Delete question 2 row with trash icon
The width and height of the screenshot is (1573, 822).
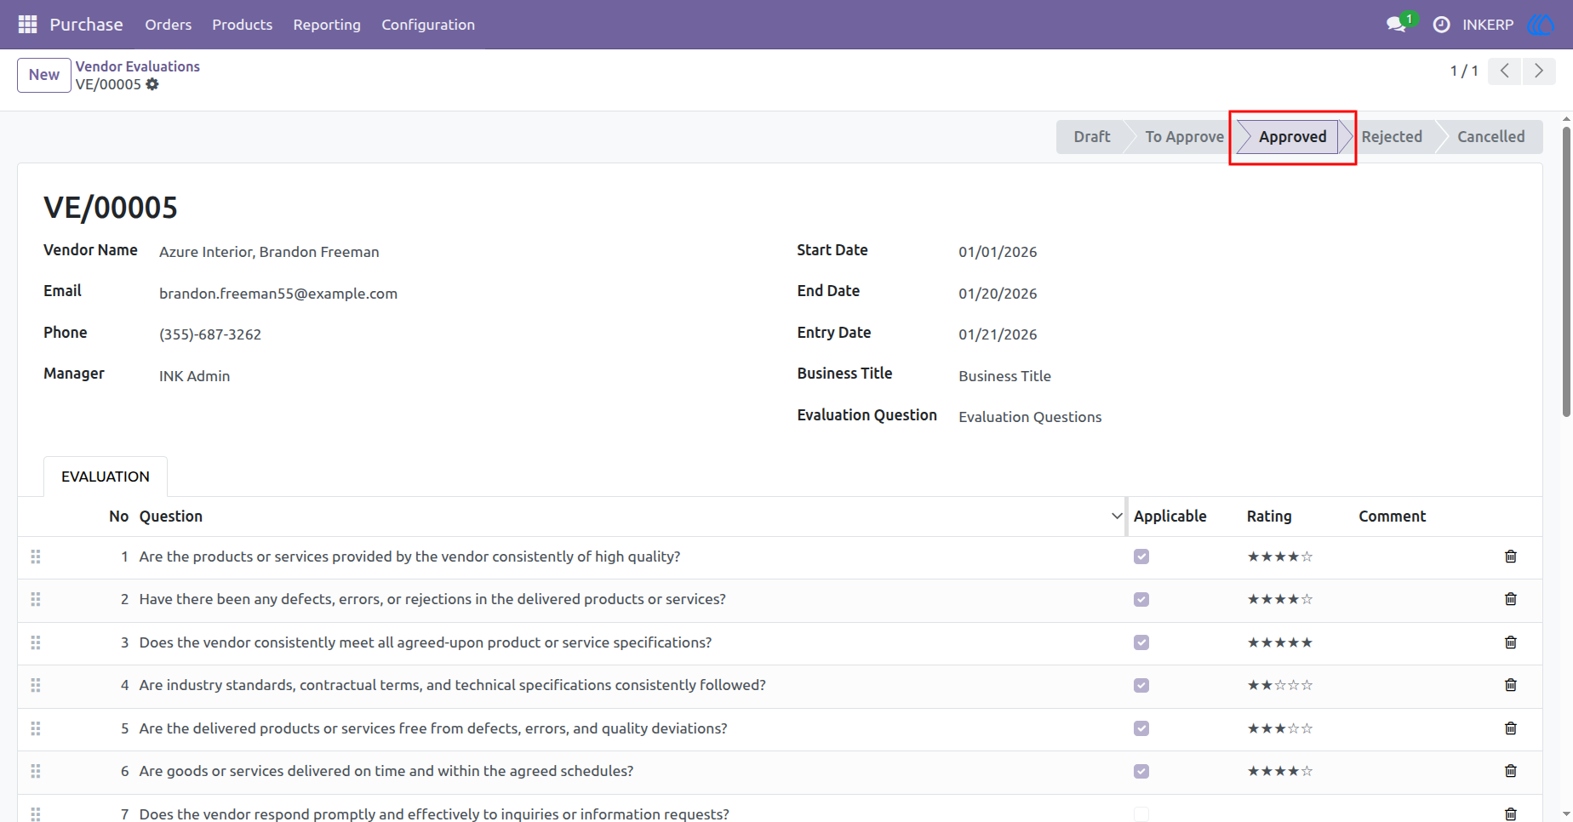coord(1511,599)
